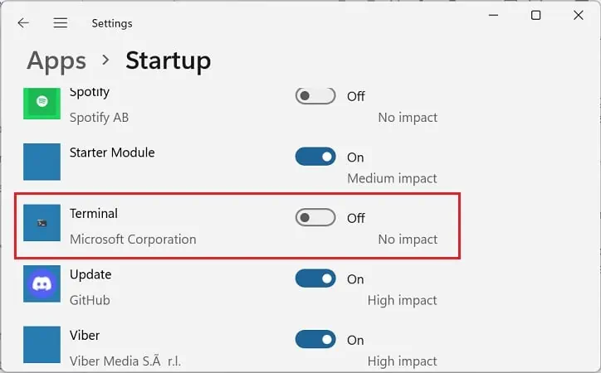Click the Viber app icon
The width and height of the screenshot is (601, 373).
42,345
